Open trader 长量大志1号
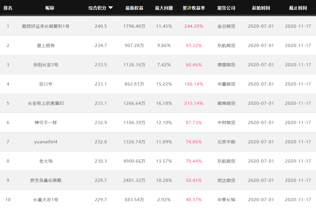This screenshot has height=208, width=316. coord(46,200)
